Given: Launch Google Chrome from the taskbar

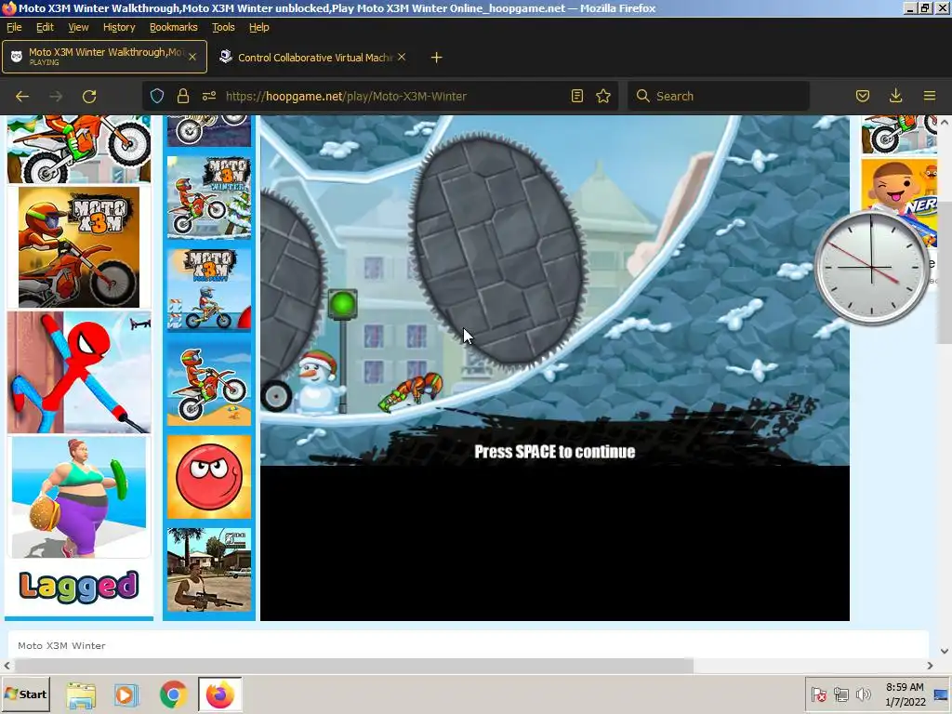Looking at the screenshot, I should (173, 694).
